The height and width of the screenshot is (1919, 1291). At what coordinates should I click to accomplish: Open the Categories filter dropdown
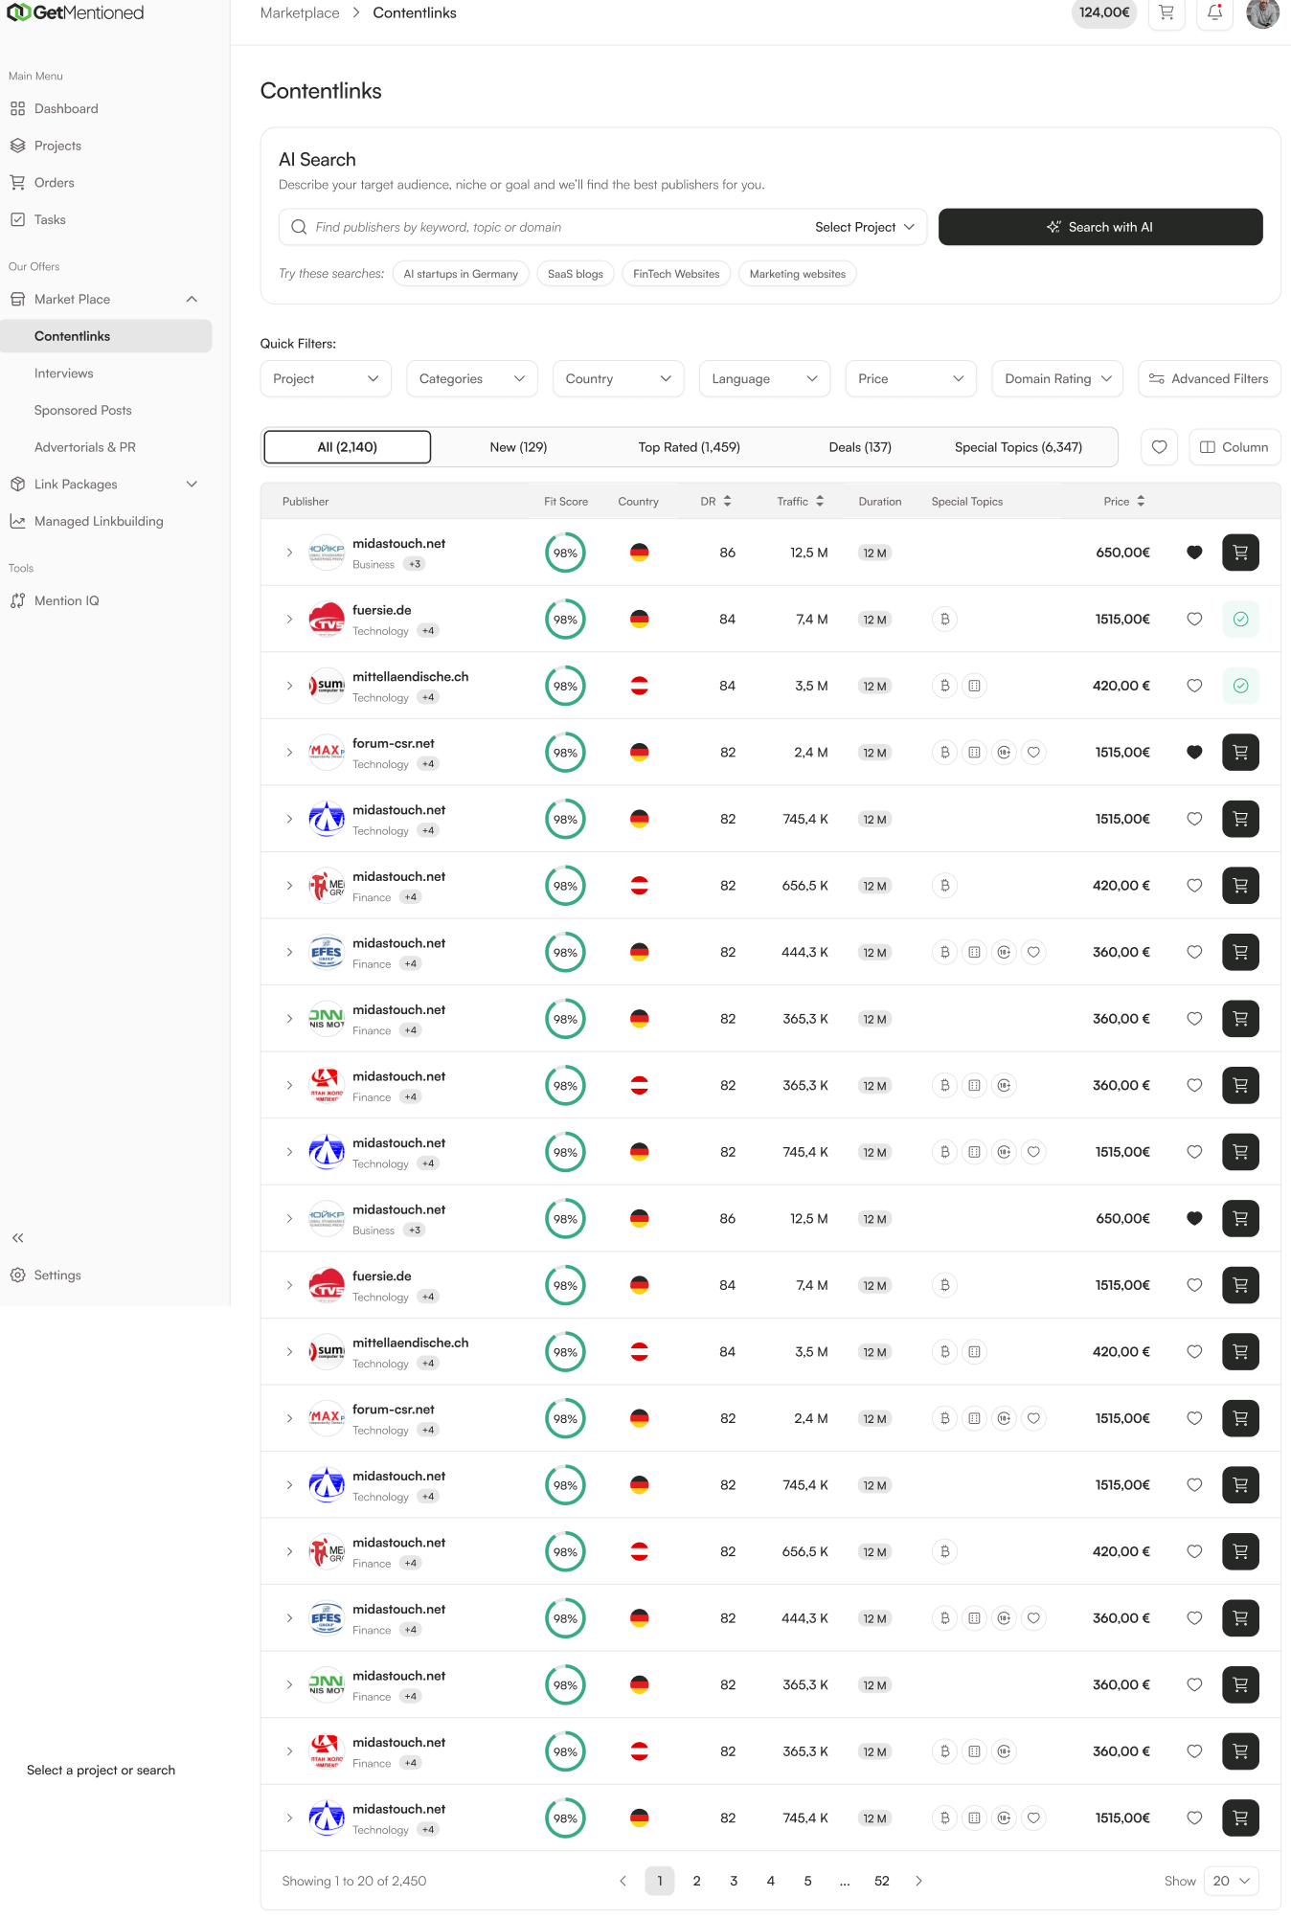472,379
